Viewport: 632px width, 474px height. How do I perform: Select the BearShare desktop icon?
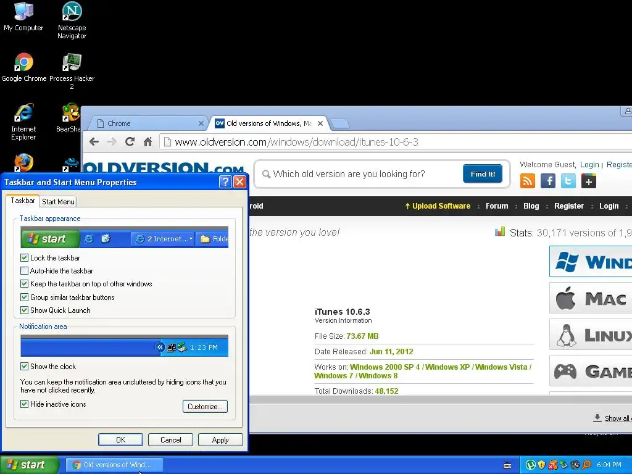(69, 118)
